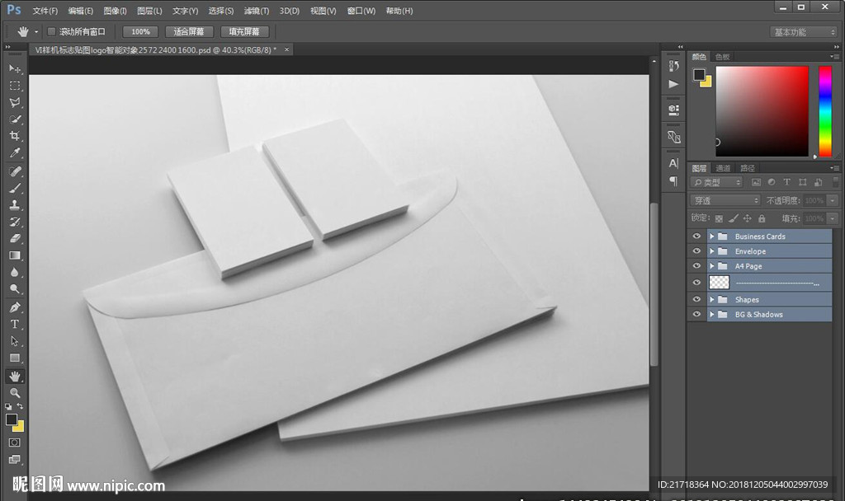Select the Eyedropper tool
845x501 pixels.
pos(15,153)
